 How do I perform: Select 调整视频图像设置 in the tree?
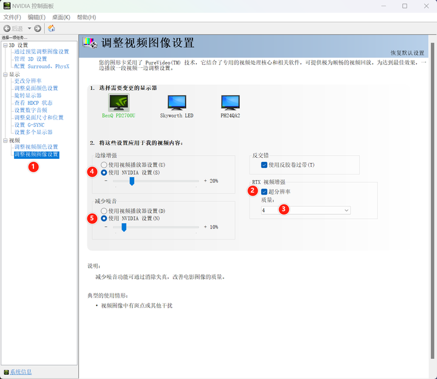(x=36, y=155)
